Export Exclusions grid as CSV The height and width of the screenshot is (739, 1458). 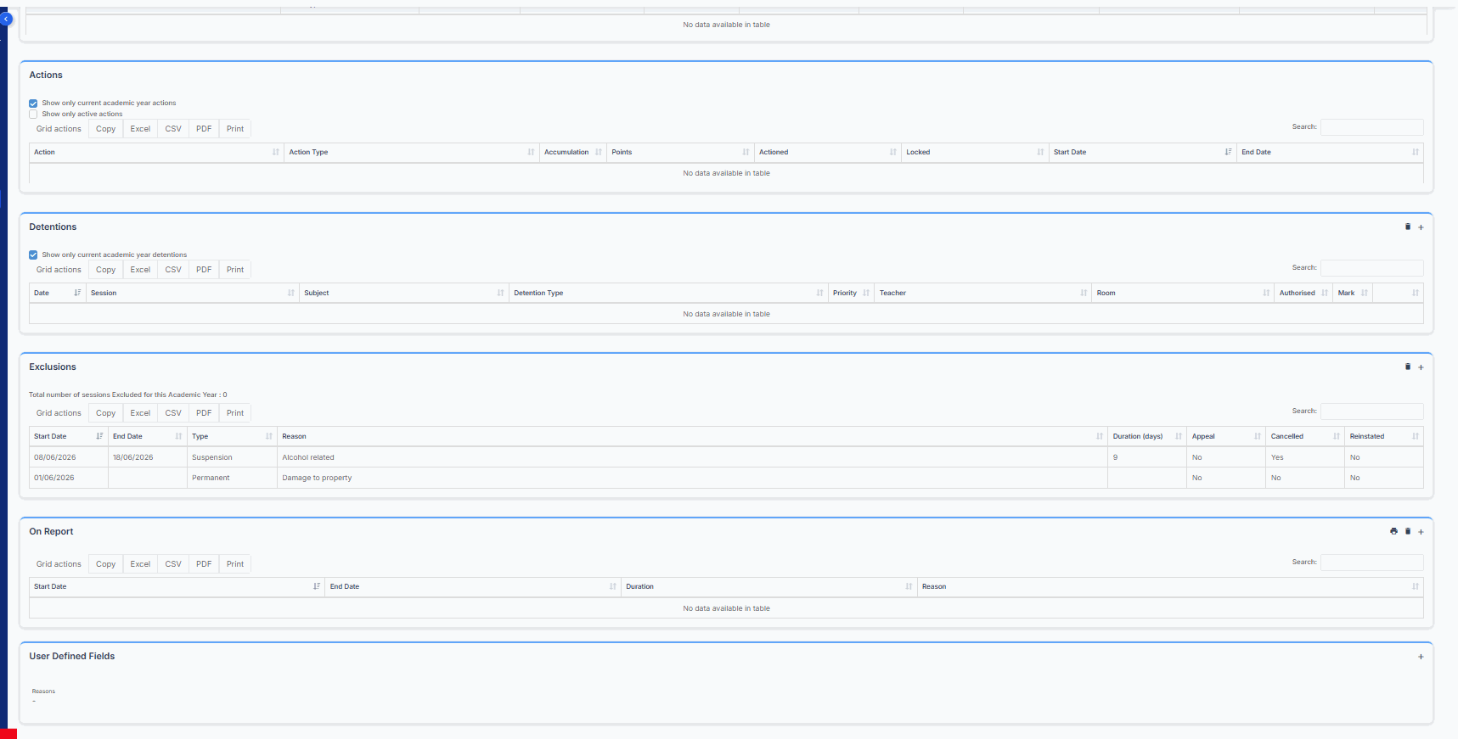173,413
